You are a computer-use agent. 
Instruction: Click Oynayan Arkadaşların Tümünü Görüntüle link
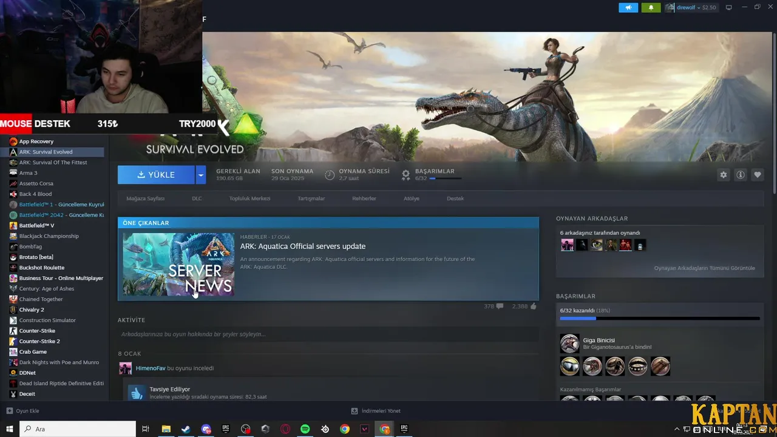(x=704, y=268)
